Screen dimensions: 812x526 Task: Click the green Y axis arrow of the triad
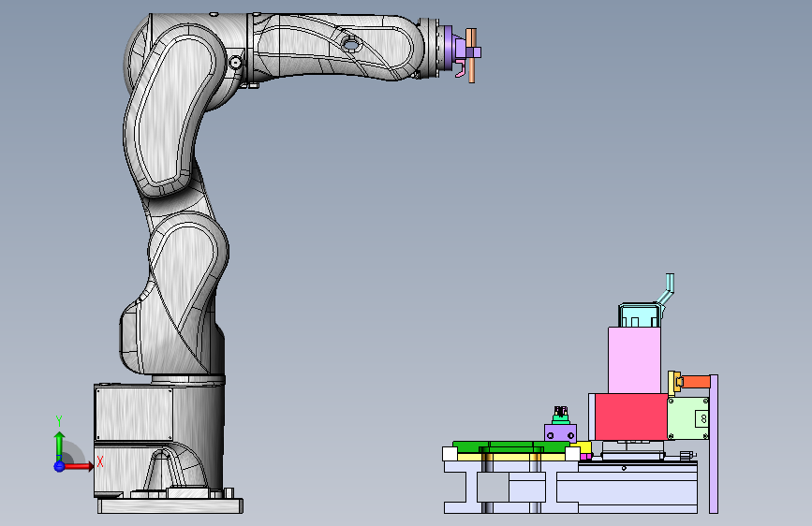(x=60, y=445)
